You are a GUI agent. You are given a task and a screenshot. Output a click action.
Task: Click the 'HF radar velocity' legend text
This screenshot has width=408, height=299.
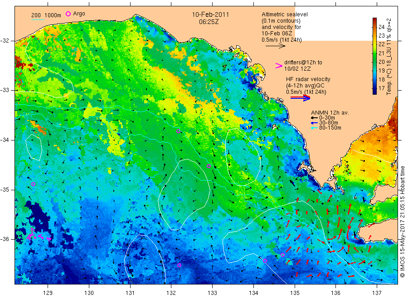tap(308, 79)
